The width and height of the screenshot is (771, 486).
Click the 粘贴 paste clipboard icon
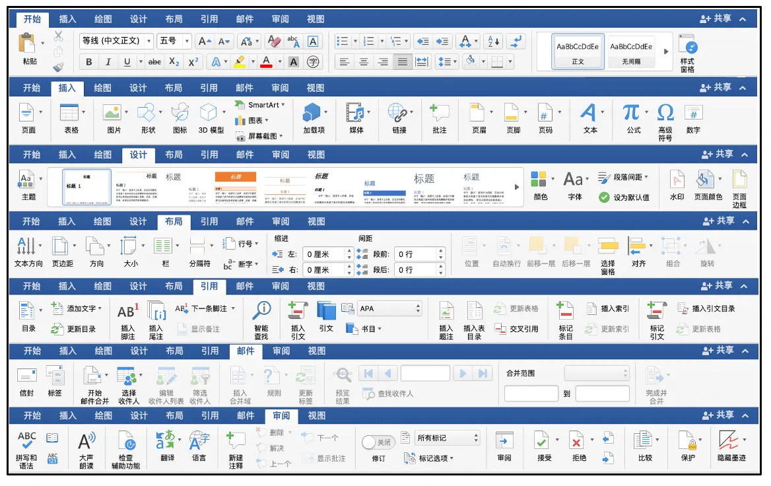[x=27, y=44]
